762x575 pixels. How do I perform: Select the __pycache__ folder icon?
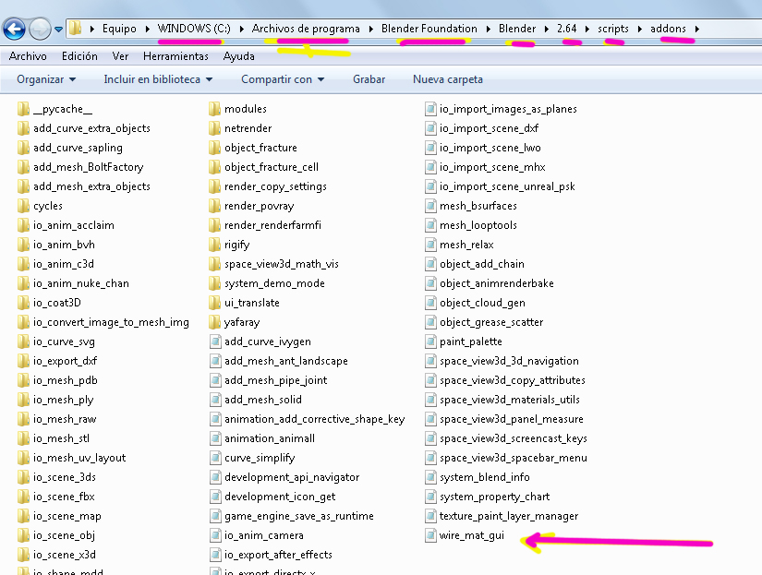coord(23,109)
